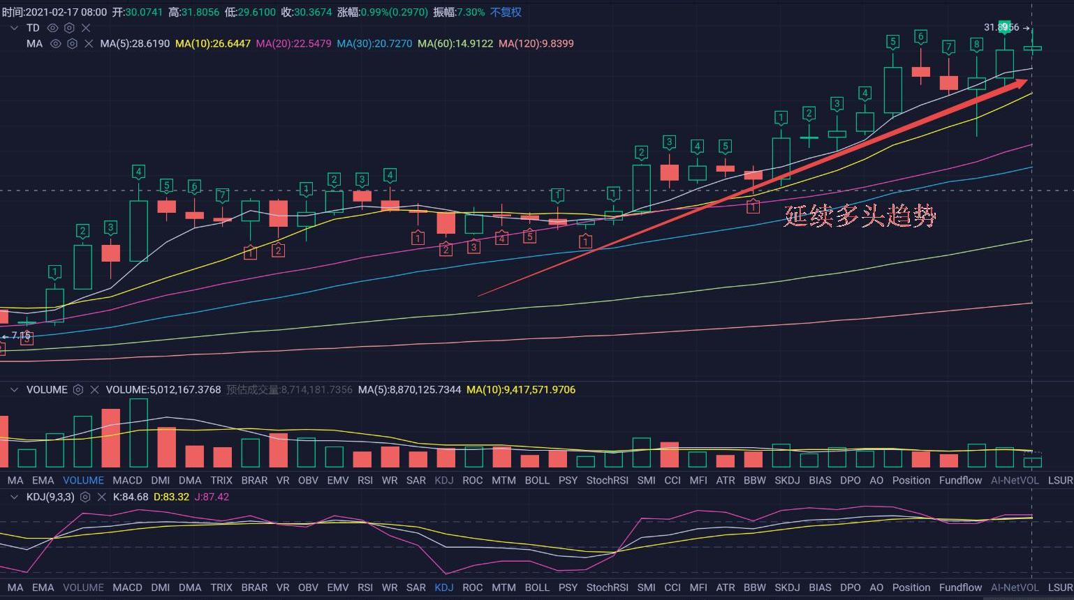Select Position tab in bottom indicator row
Image resolution: width=1074 pixels, height=600 pixels.
click(911, 587)
